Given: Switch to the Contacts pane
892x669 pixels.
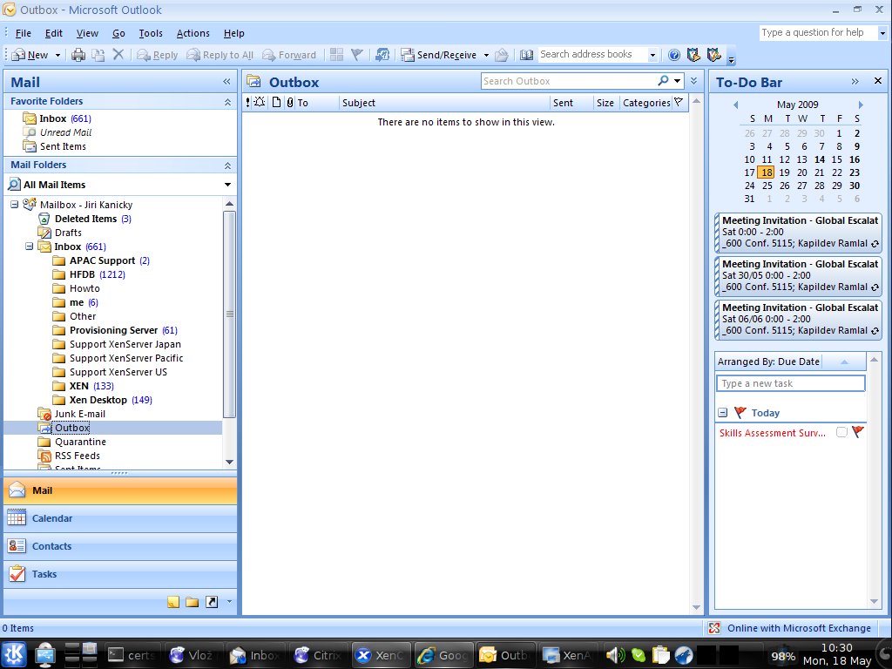Looking at the screenshot, I should (120, 546).
